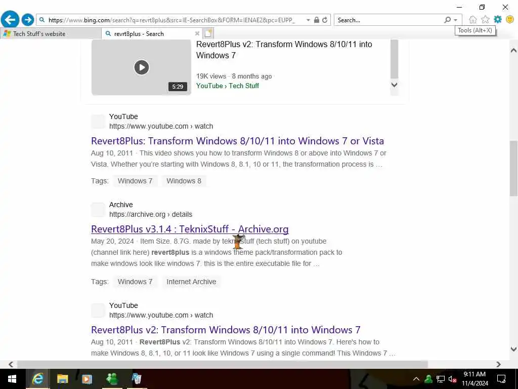Open the Windows Start menu
The height and width of the screenshot is (389, 518).
12,379
